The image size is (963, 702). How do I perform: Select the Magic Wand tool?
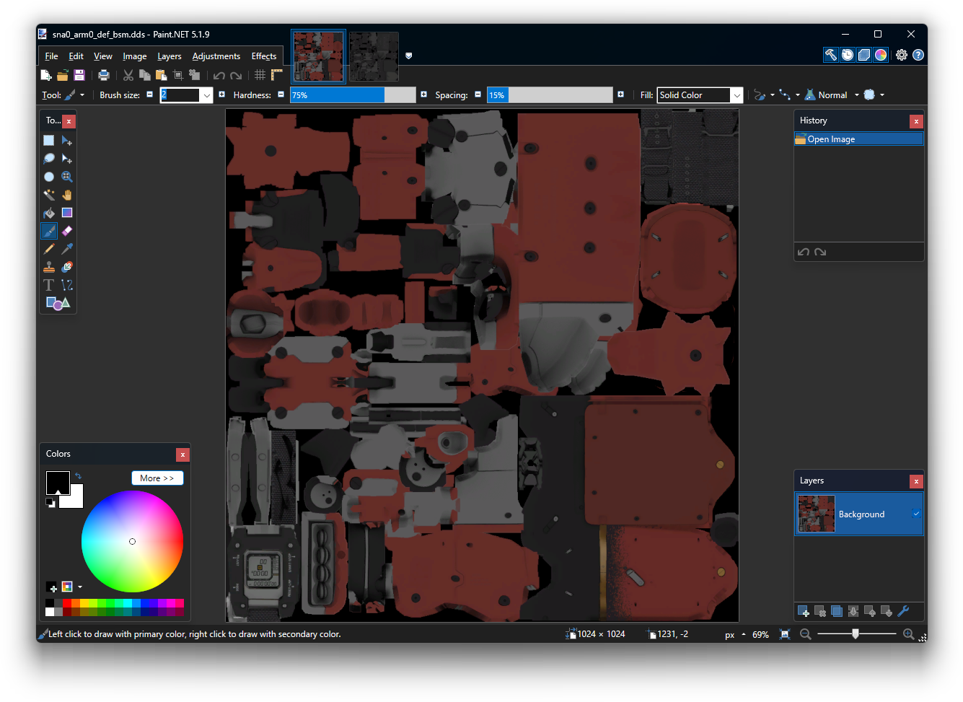pos(49,195)
